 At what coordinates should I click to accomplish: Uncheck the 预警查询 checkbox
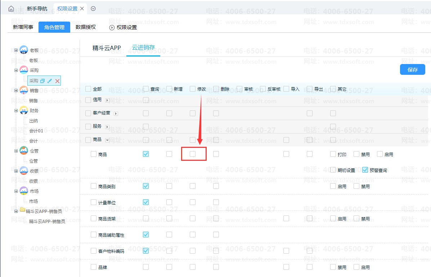(365, 170)
